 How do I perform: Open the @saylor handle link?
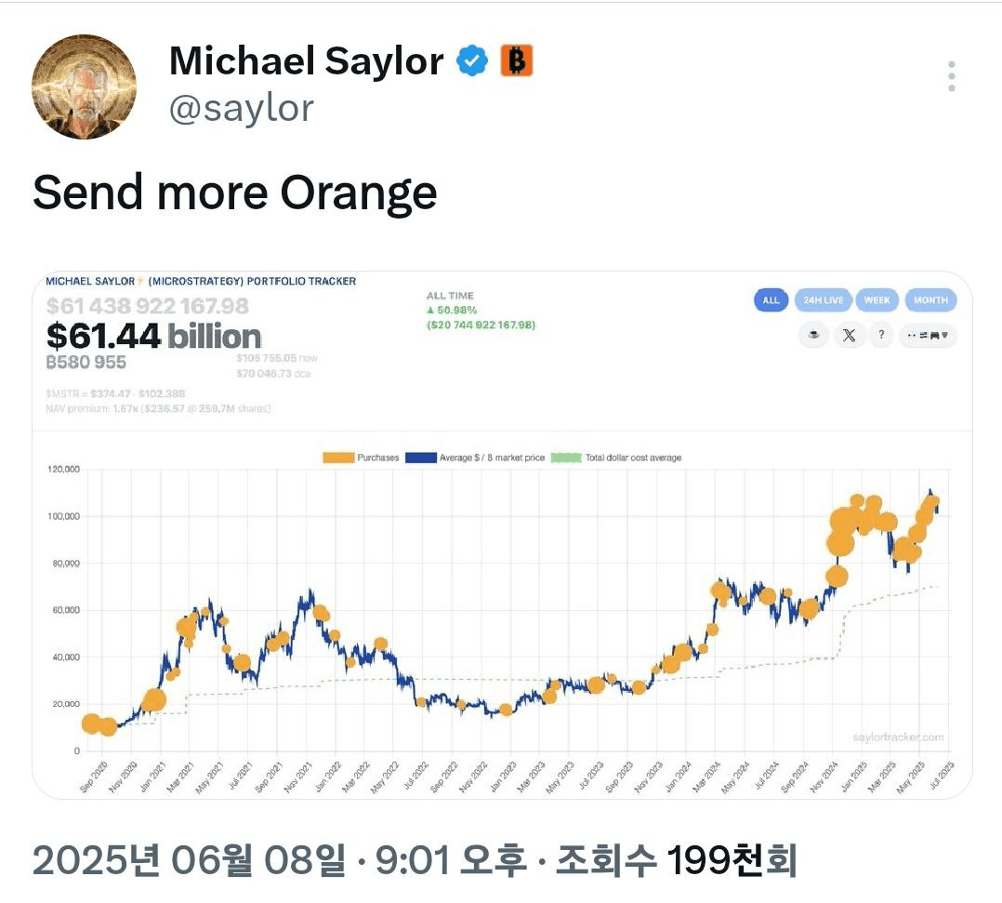[x=242, y=109]
